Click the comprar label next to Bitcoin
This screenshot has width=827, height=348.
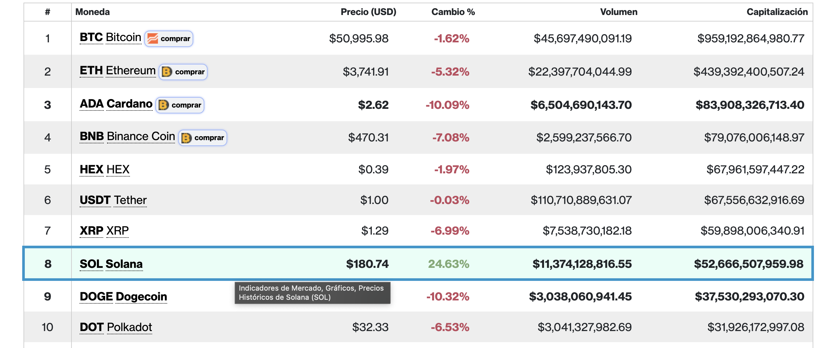pyautogui.click(x=175, y=38)
